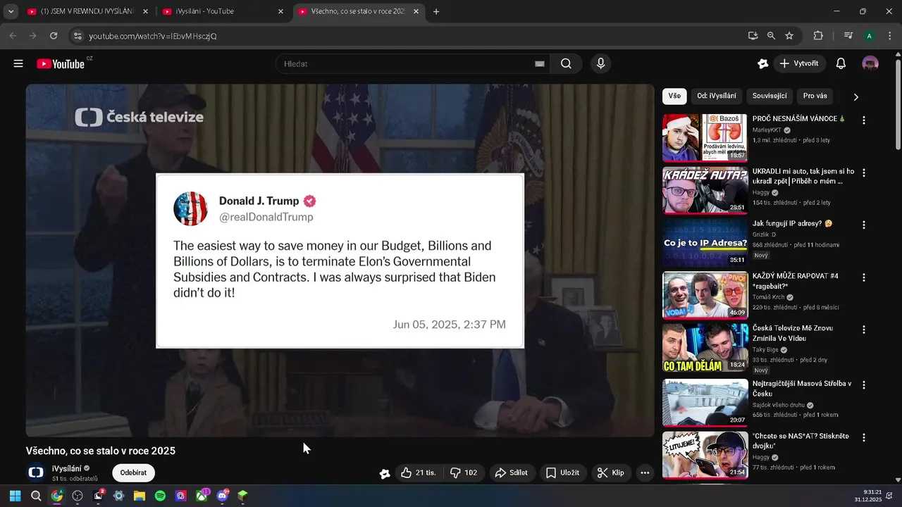This screenshot has height=507, width=902.
Task: Open options for Česká Televize Mě Znovu video
Action: pyautogui.click(x=864, y=330)
